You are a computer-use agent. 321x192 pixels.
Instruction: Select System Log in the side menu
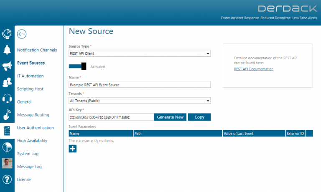tap(28, 154)
